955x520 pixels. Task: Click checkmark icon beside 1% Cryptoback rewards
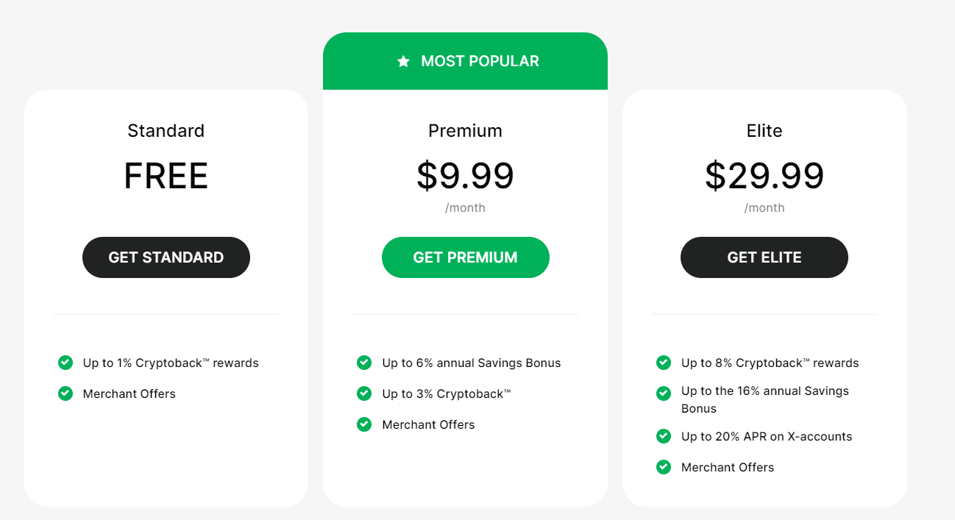pos(65,363)
